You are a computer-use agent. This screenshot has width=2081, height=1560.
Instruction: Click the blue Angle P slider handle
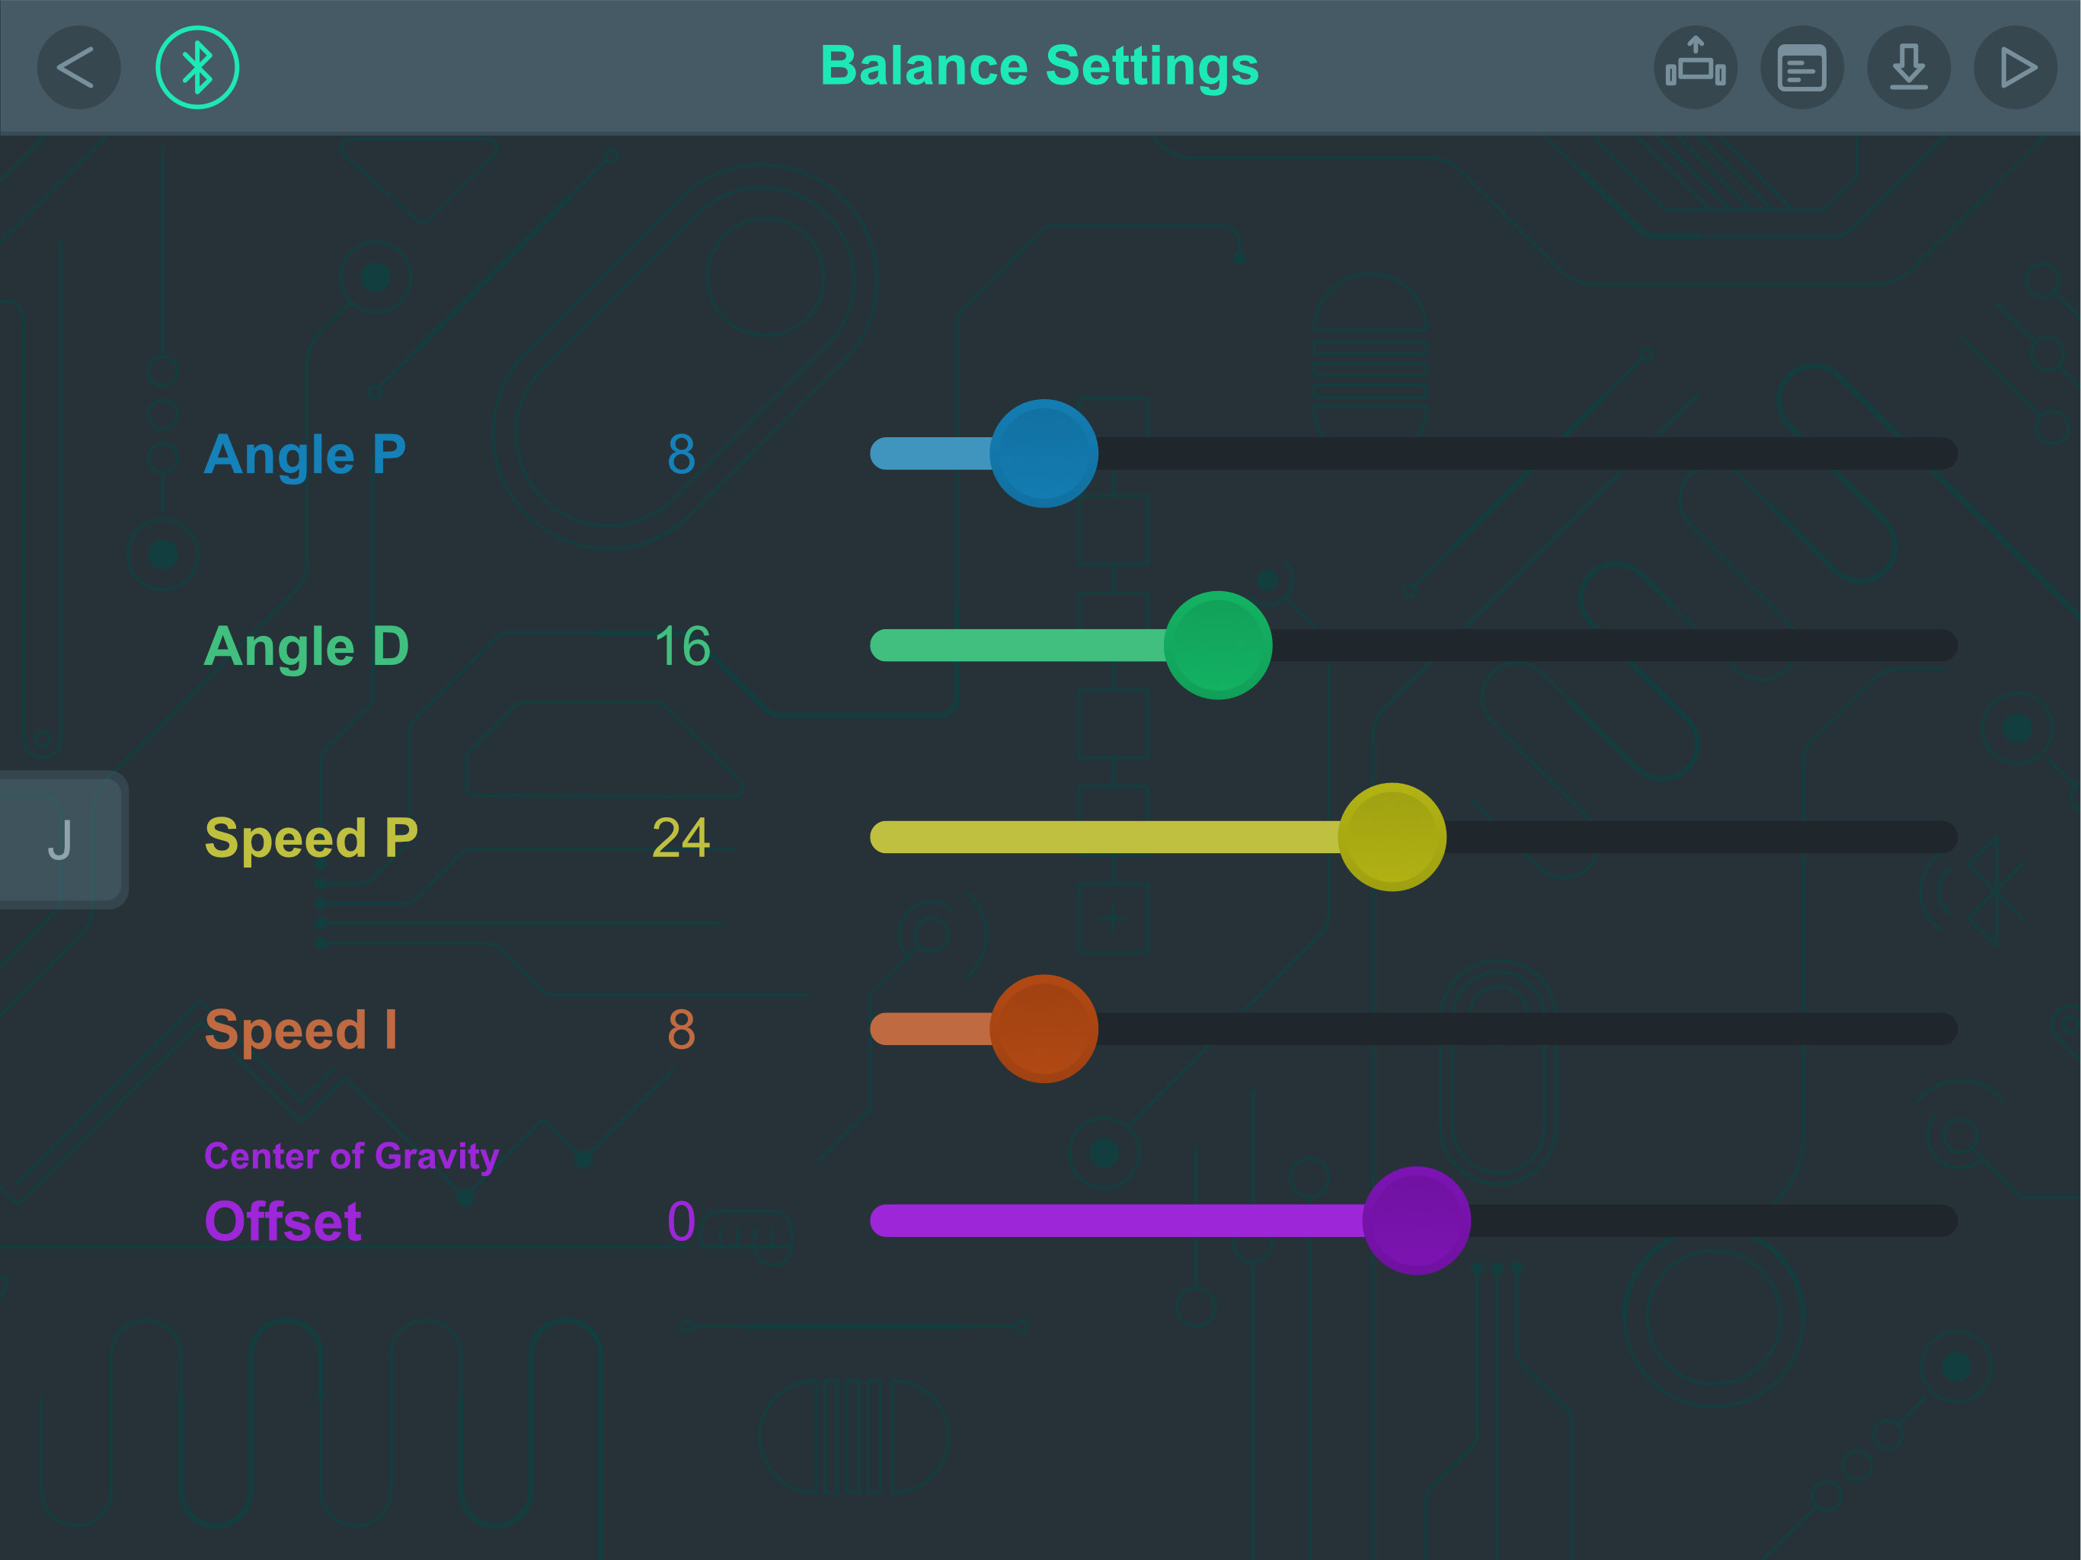pos(1044,453)
